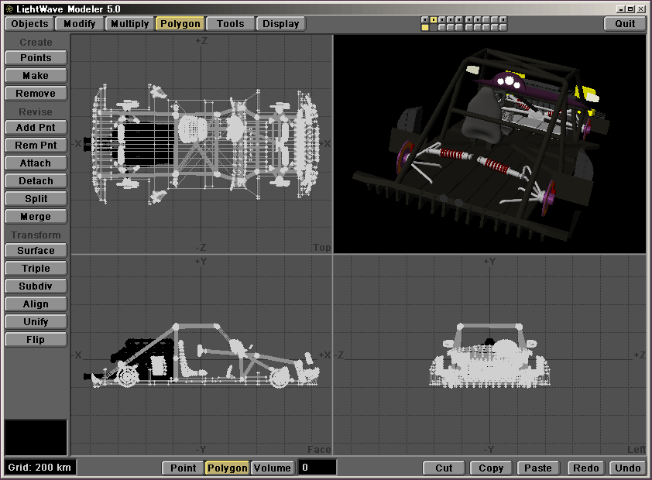
Task: Switch selection mode to Point
Action: 183,468
